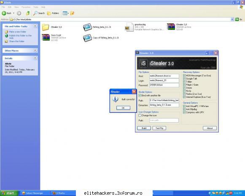Click the Ftp Host input field

[164, 76]
